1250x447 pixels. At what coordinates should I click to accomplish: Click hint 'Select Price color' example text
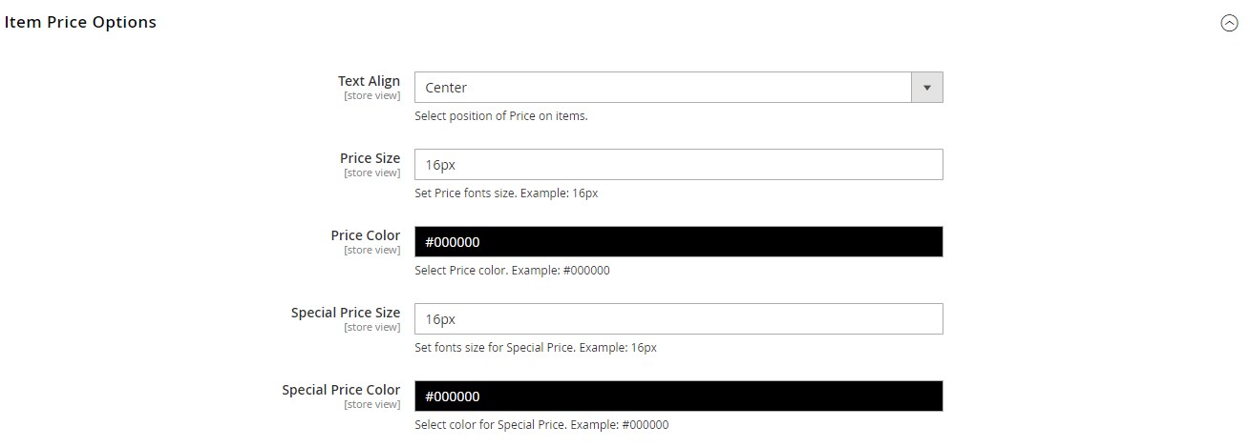pos(512,271)
